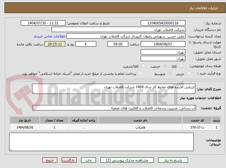Screen dimensions: 226x168
Task: Click the جزئیات اطلاعات نیاز header title
Action: click(204, 8)
